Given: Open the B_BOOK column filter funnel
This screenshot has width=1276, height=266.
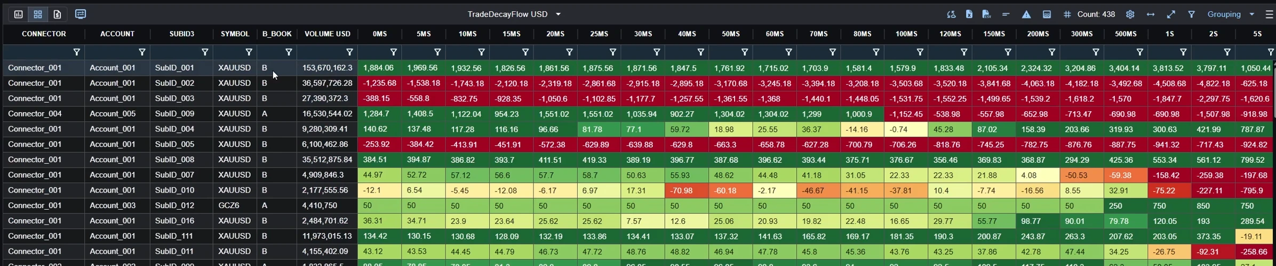Looking at the screenshot, I should pyautogui.click(x=289, y=52).
